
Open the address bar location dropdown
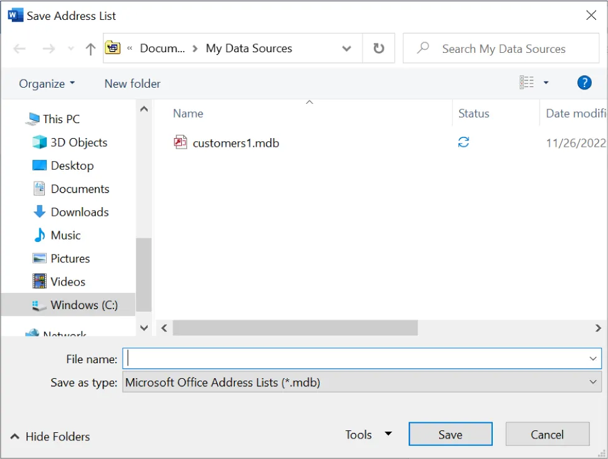tap(347, 48)
